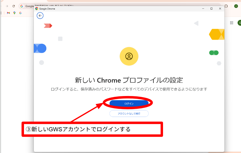Open the Gmail bookmark icon

coord(8,13)
